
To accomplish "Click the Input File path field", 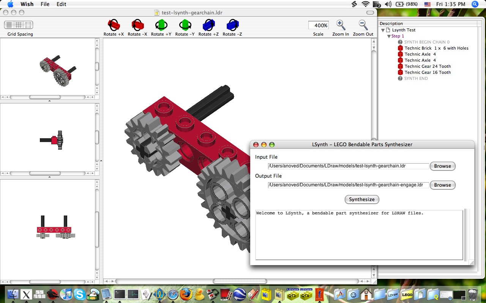I will coord(348,166).
